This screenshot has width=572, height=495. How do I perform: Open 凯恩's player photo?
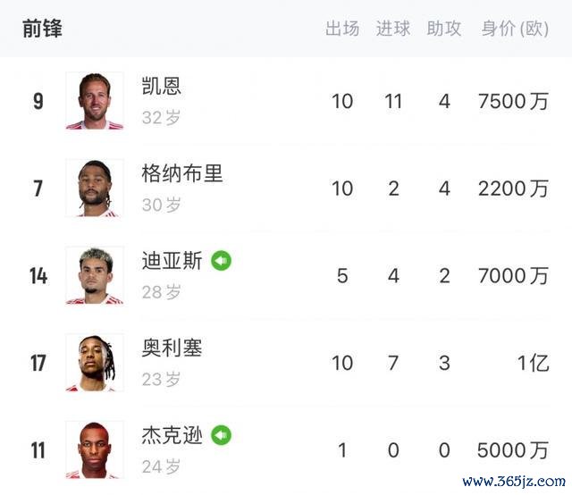pos(94,101)
